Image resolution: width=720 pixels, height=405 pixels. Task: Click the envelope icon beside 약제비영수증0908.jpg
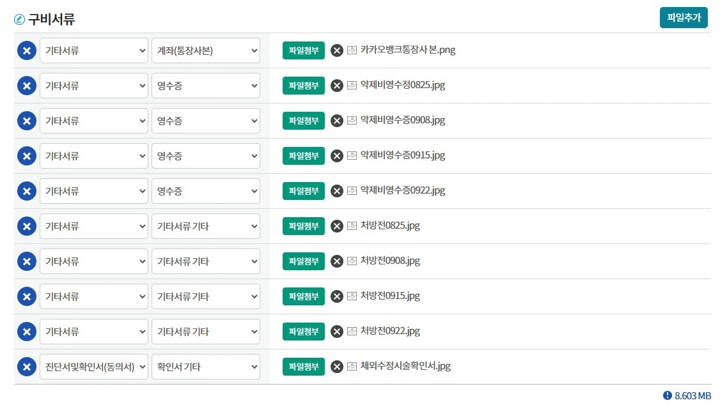pos(352,120)
